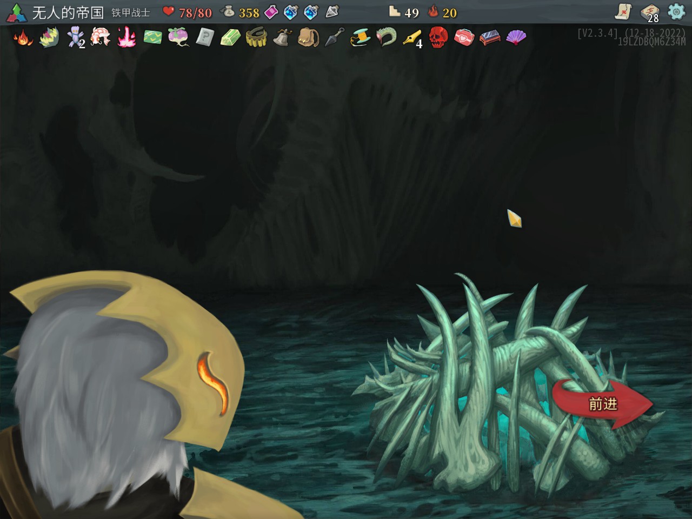The image size is (692, 519).
Task: Click the golden Champion Belt relic
Action: coord(256,37)
